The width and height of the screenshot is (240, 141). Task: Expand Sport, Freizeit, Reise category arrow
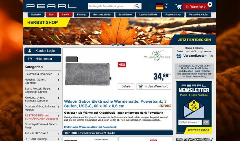point(59,89)
